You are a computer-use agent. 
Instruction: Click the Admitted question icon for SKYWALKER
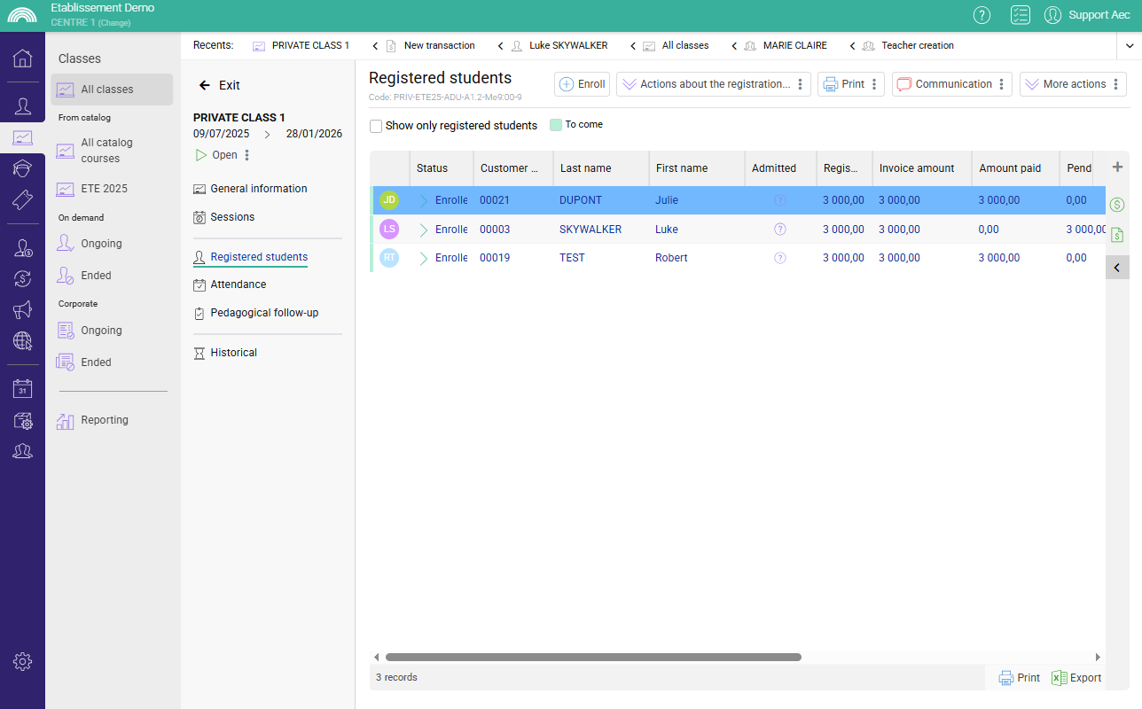tap(780, 229)
